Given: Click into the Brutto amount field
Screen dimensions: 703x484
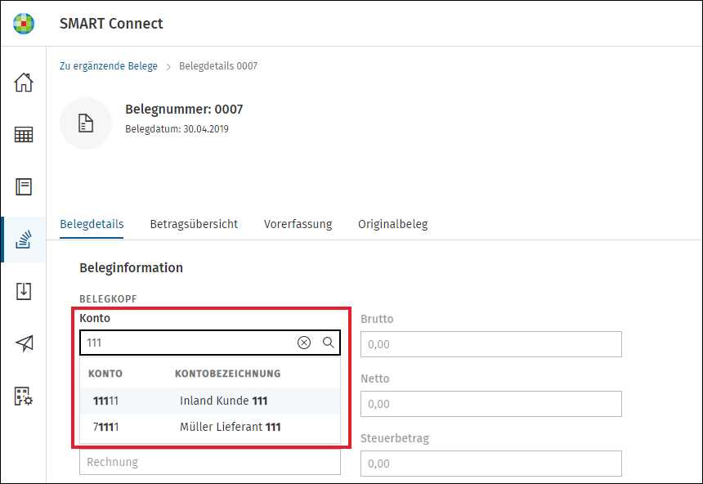Looking at the screenshot, I should click(491, 344).
